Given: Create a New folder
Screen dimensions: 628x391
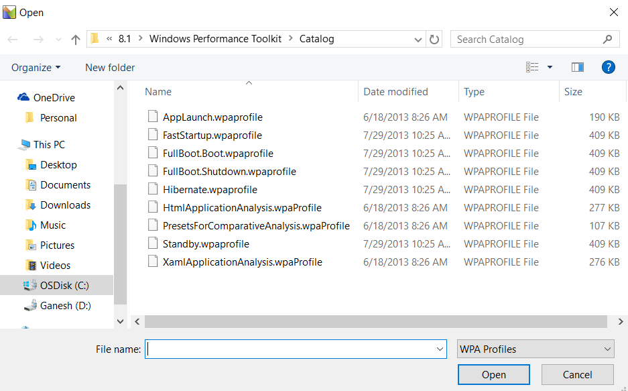Looking at the screenshot, I should point(110,67).
